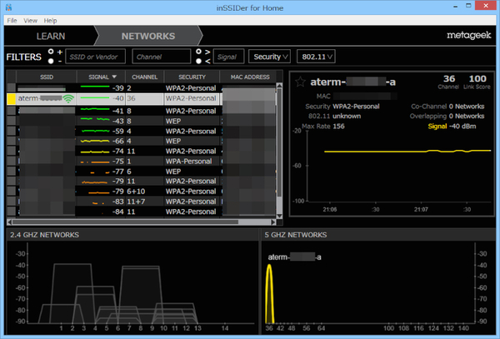This screenshot has height=339, width=500.
Task: Expand the 802.11 filter dropdown
Action: coord(315,57)
